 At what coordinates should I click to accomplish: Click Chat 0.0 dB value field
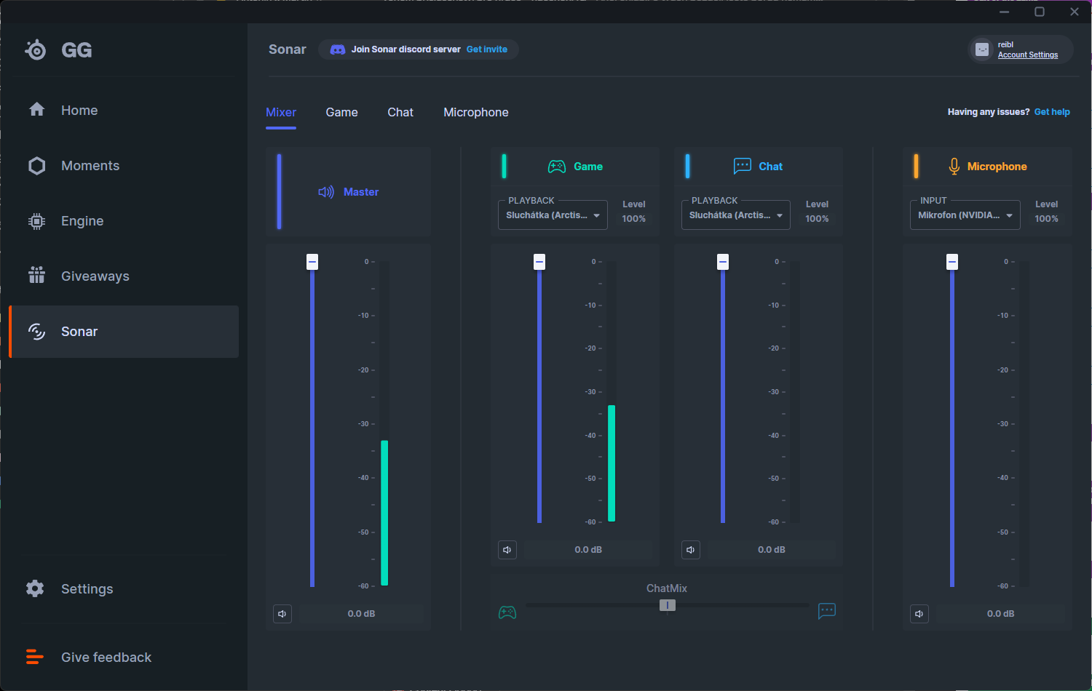772,550
